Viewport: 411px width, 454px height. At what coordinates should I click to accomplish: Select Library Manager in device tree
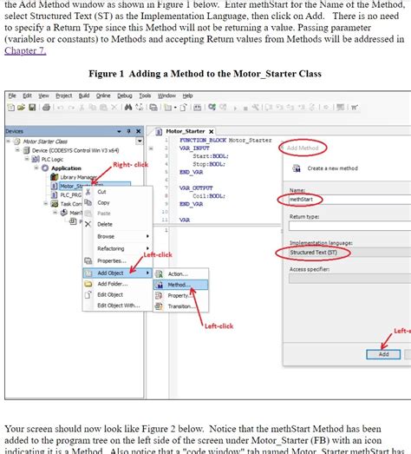[x=78, y=177]
